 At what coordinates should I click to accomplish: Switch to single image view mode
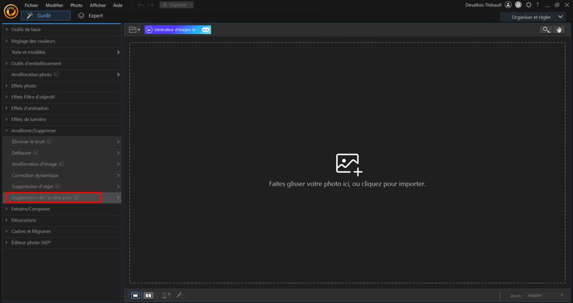(135, 295)
